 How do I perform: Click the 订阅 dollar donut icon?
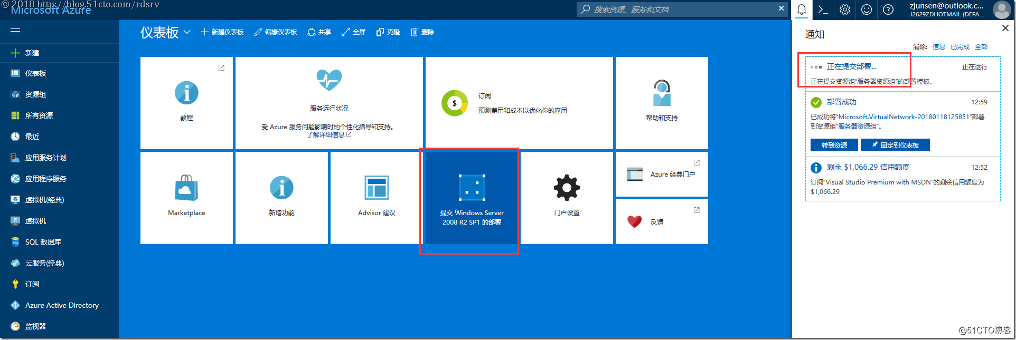click(455, 103)
